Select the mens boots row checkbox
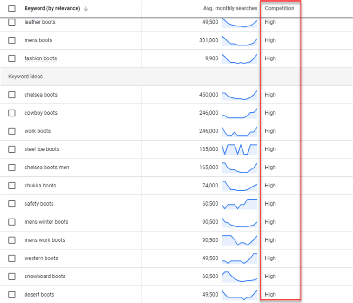 pos(12,40)
